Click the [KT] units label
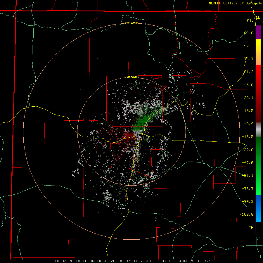The image size is (263, 263). [x=250, y=20]
